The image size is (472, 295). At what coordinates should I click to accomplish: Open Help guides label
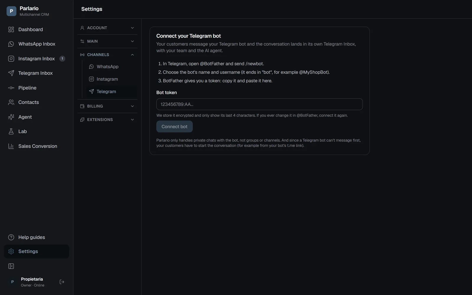click(32, 237)
